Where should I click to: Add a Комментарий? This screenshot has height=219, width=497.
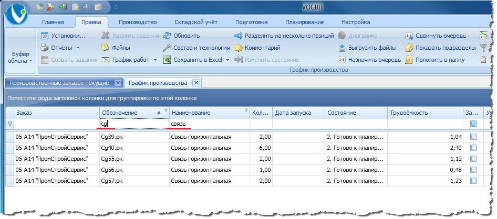coord(257,48)
